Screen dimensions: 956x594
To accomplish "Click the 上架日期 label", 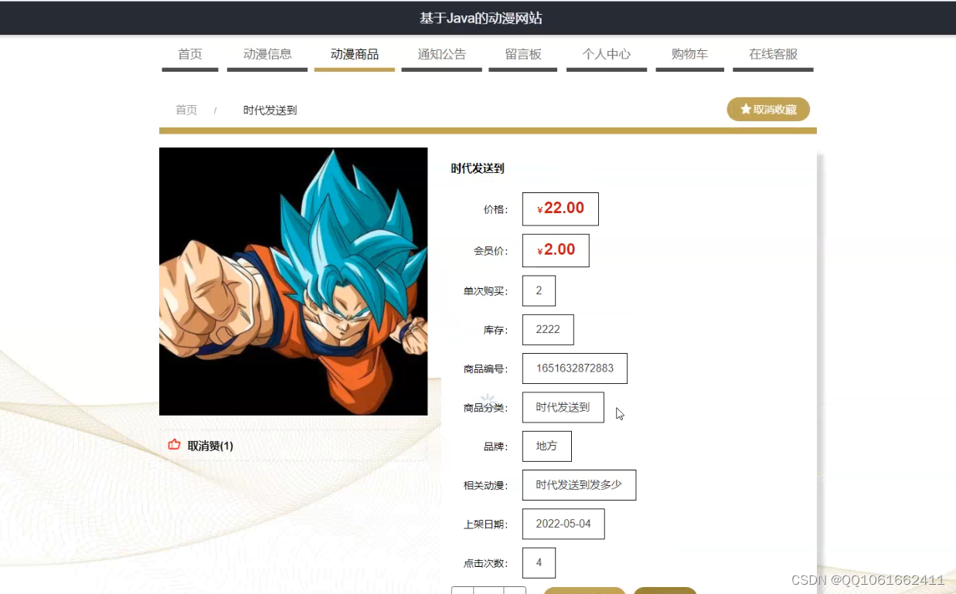I will 486,524.
